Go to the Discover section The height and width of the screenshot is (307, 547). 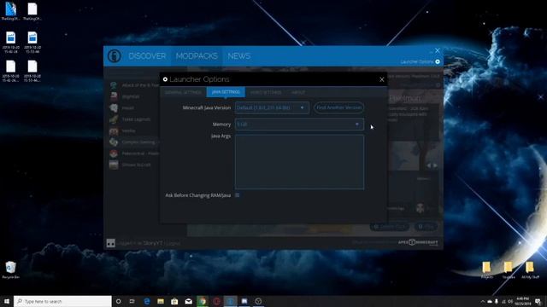point(147,56)
